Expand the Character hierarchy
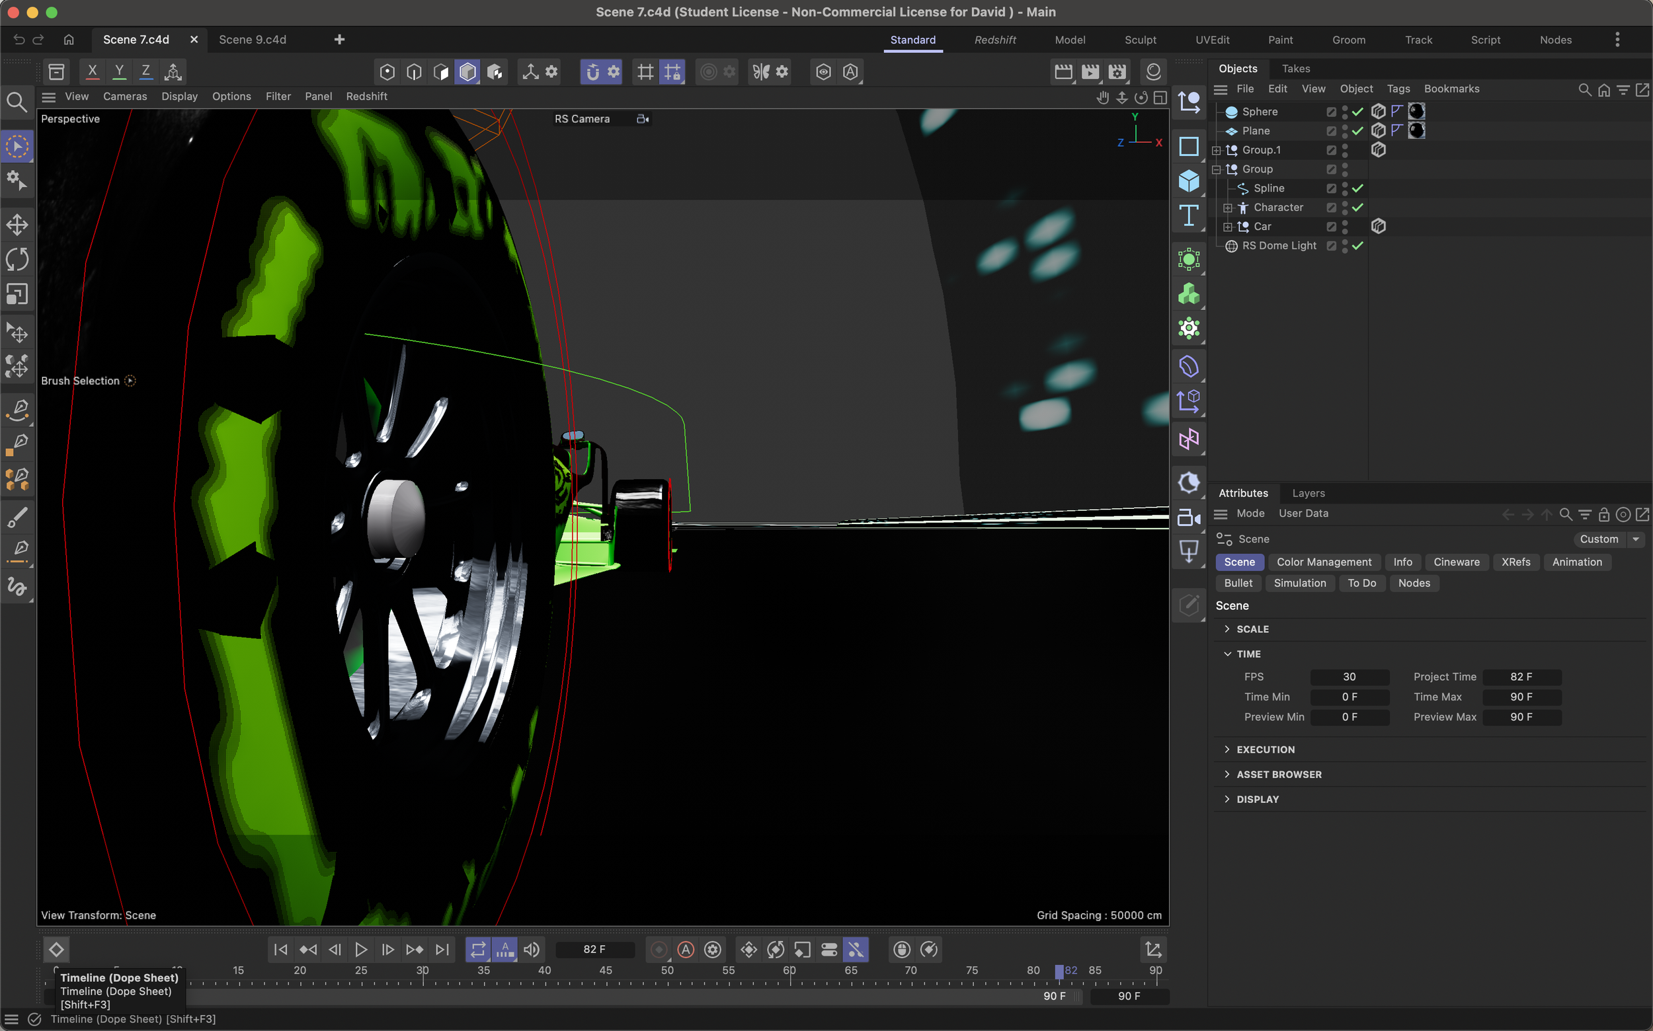Viewport: 1653px width, 1031px height. tap(1227, 208)
